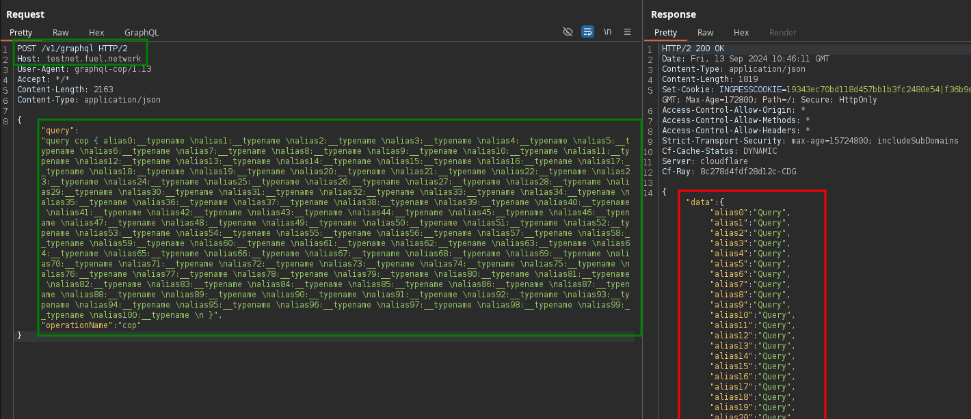The image size is (971, 419).
Task: Click the "operationName":"cop" line
Action: click(91, 325)
